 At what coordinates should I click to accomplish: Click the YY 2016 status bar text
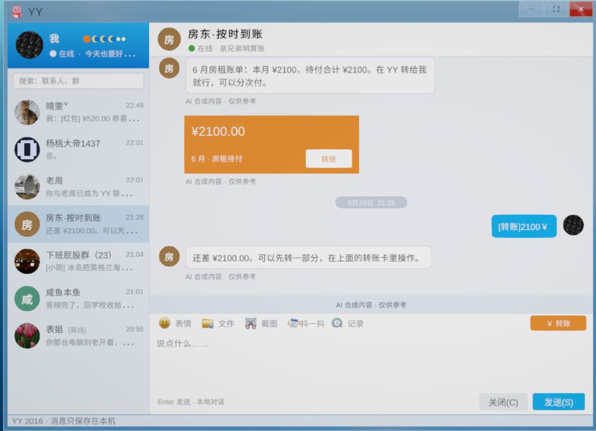[64, 421]
